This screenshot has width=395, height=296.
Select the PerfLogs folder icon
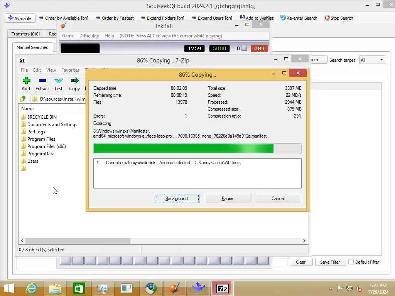pos(24,131)
